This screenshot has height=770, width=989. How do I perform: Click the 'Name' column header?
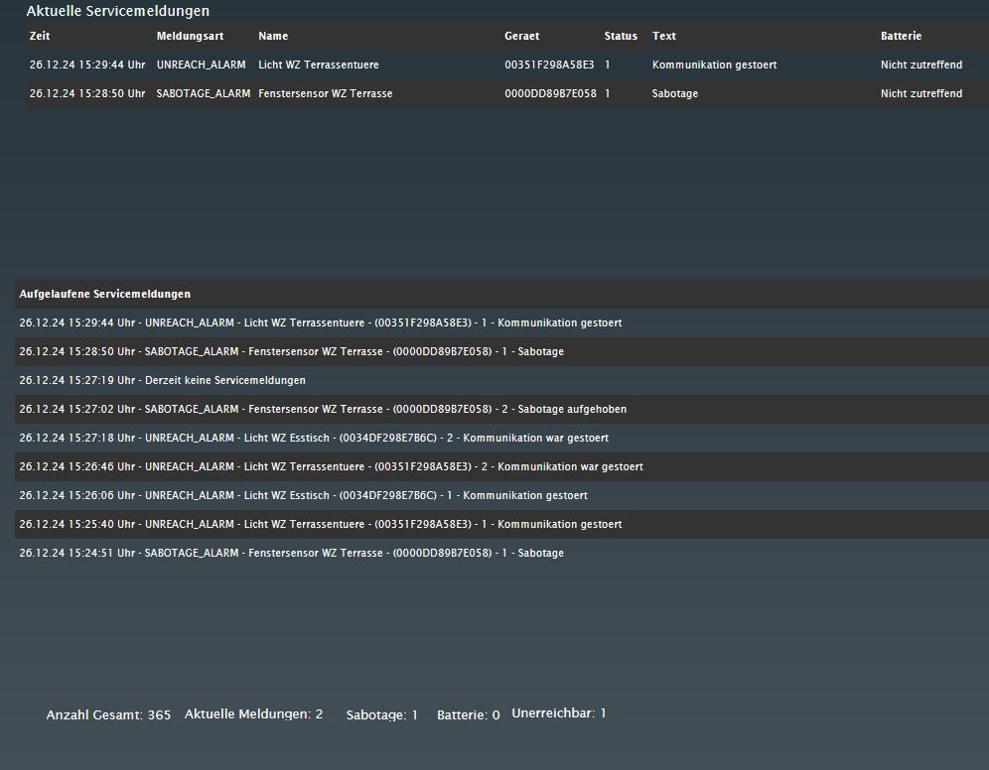coord(273,36)
